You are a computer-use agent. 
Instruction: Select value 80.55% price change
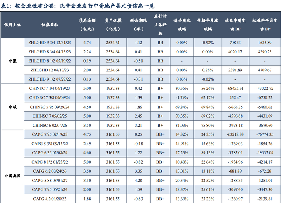tap(182, 89)
